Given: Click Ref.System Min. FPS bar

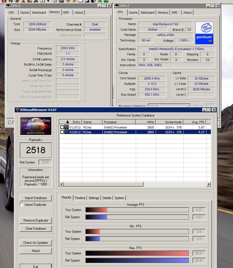Looking at the screenshot, I should pyautogui.click(x=137, y=239).
